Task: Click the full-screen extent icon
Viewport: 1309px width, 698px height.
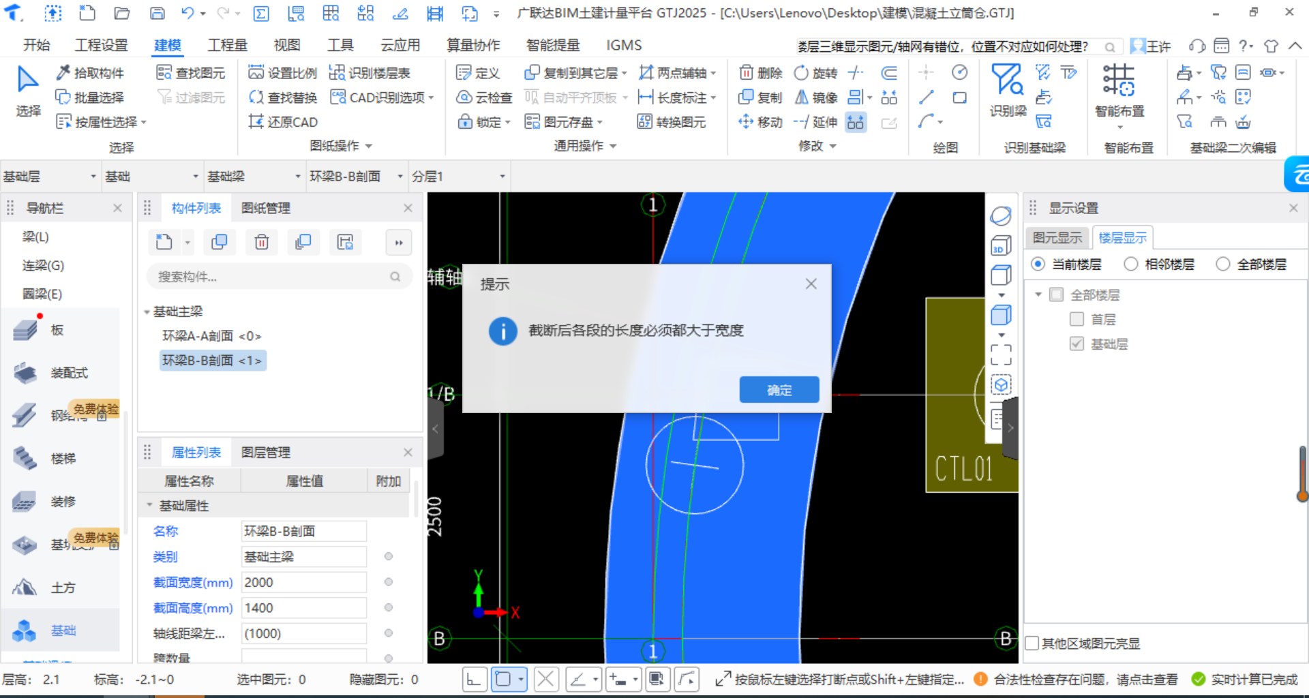Action: (x=1001, y=354)
